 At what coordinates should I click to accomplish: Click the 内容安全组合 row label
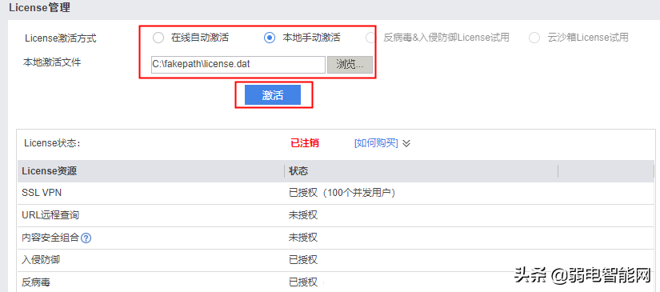pos(50,238)
